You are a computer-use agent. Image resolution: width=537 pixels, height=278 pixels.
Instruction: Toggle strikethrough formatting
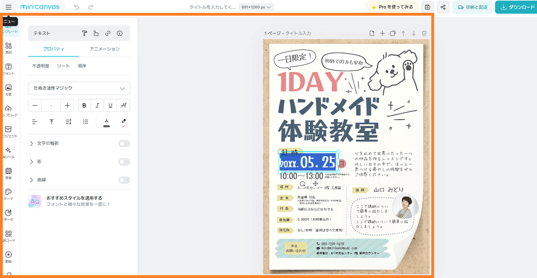pos(123,106)
